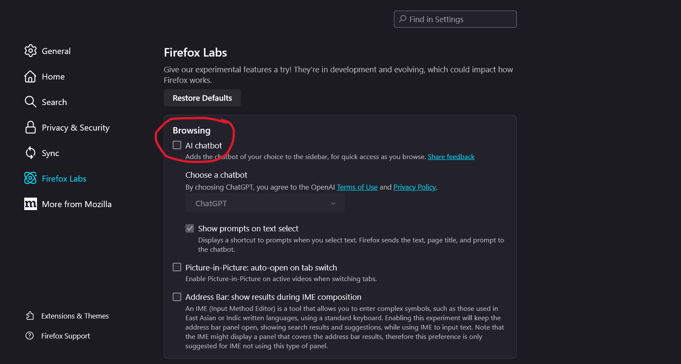Open the Privacy & Security settings tab
681x364 pixels.
point(75,128)
